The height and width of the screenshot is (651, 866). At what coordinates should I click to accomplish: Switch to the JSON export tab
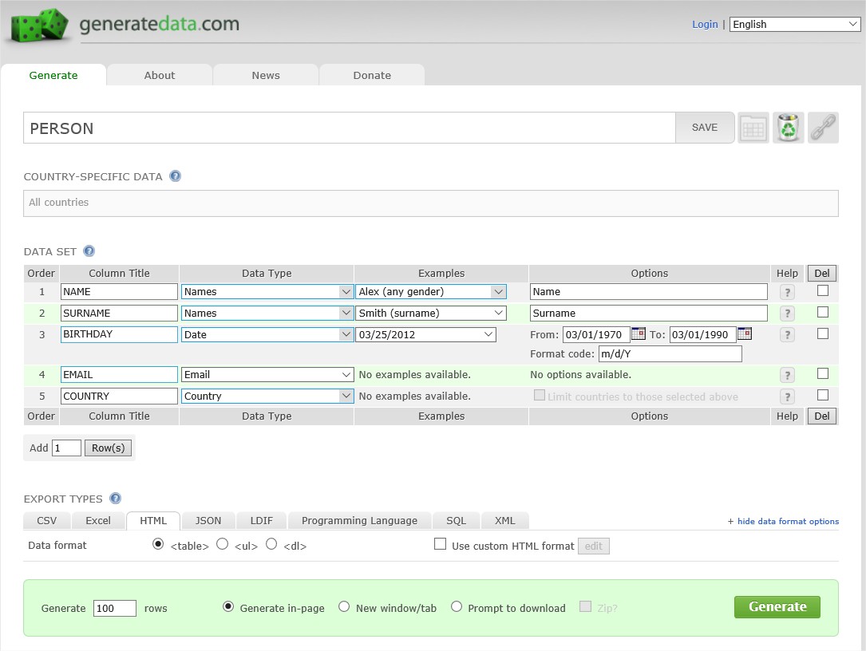208,521
